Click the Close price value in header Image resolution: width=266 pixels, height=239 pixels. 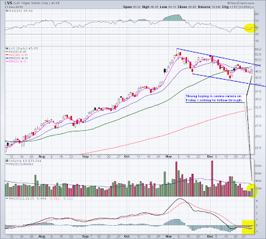tap(192, 7)
